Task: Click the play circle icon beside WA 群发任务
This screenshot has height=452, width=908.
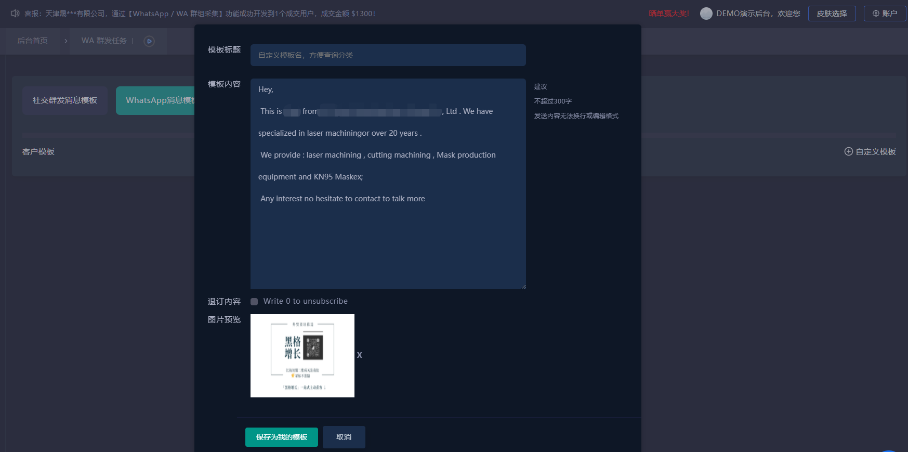Action: click(149, 41)
